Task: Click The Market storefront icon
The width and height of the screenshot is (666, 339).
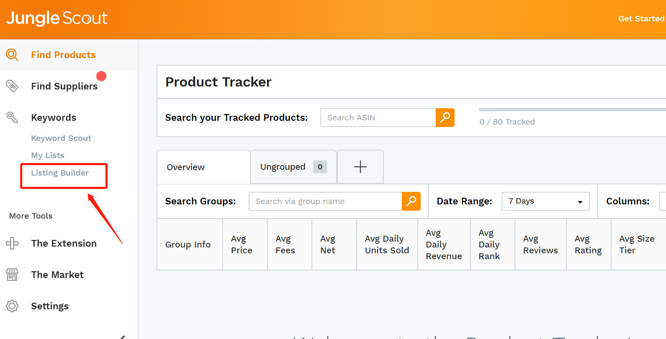Action: 12,275
